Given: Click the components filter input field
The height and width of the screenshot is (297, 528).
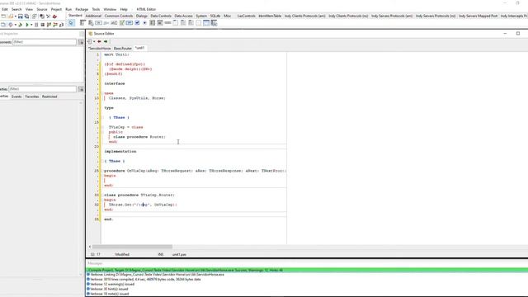Looking at the screenshot, I should pyautogui.click(x=45, y=42).
